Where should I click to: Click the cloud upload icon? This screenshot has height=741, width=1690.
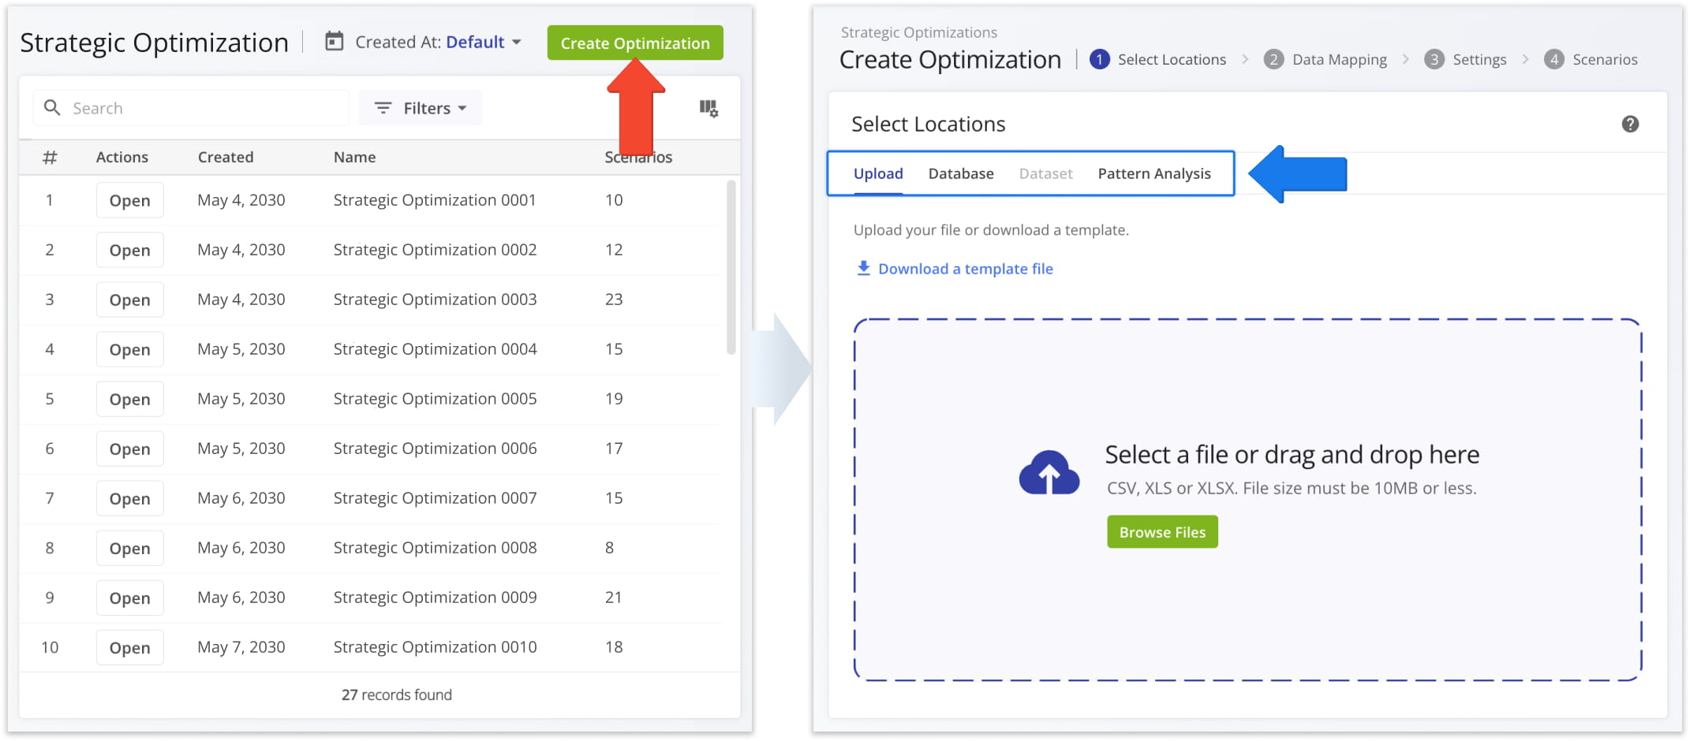click(x=1049, y=473)
